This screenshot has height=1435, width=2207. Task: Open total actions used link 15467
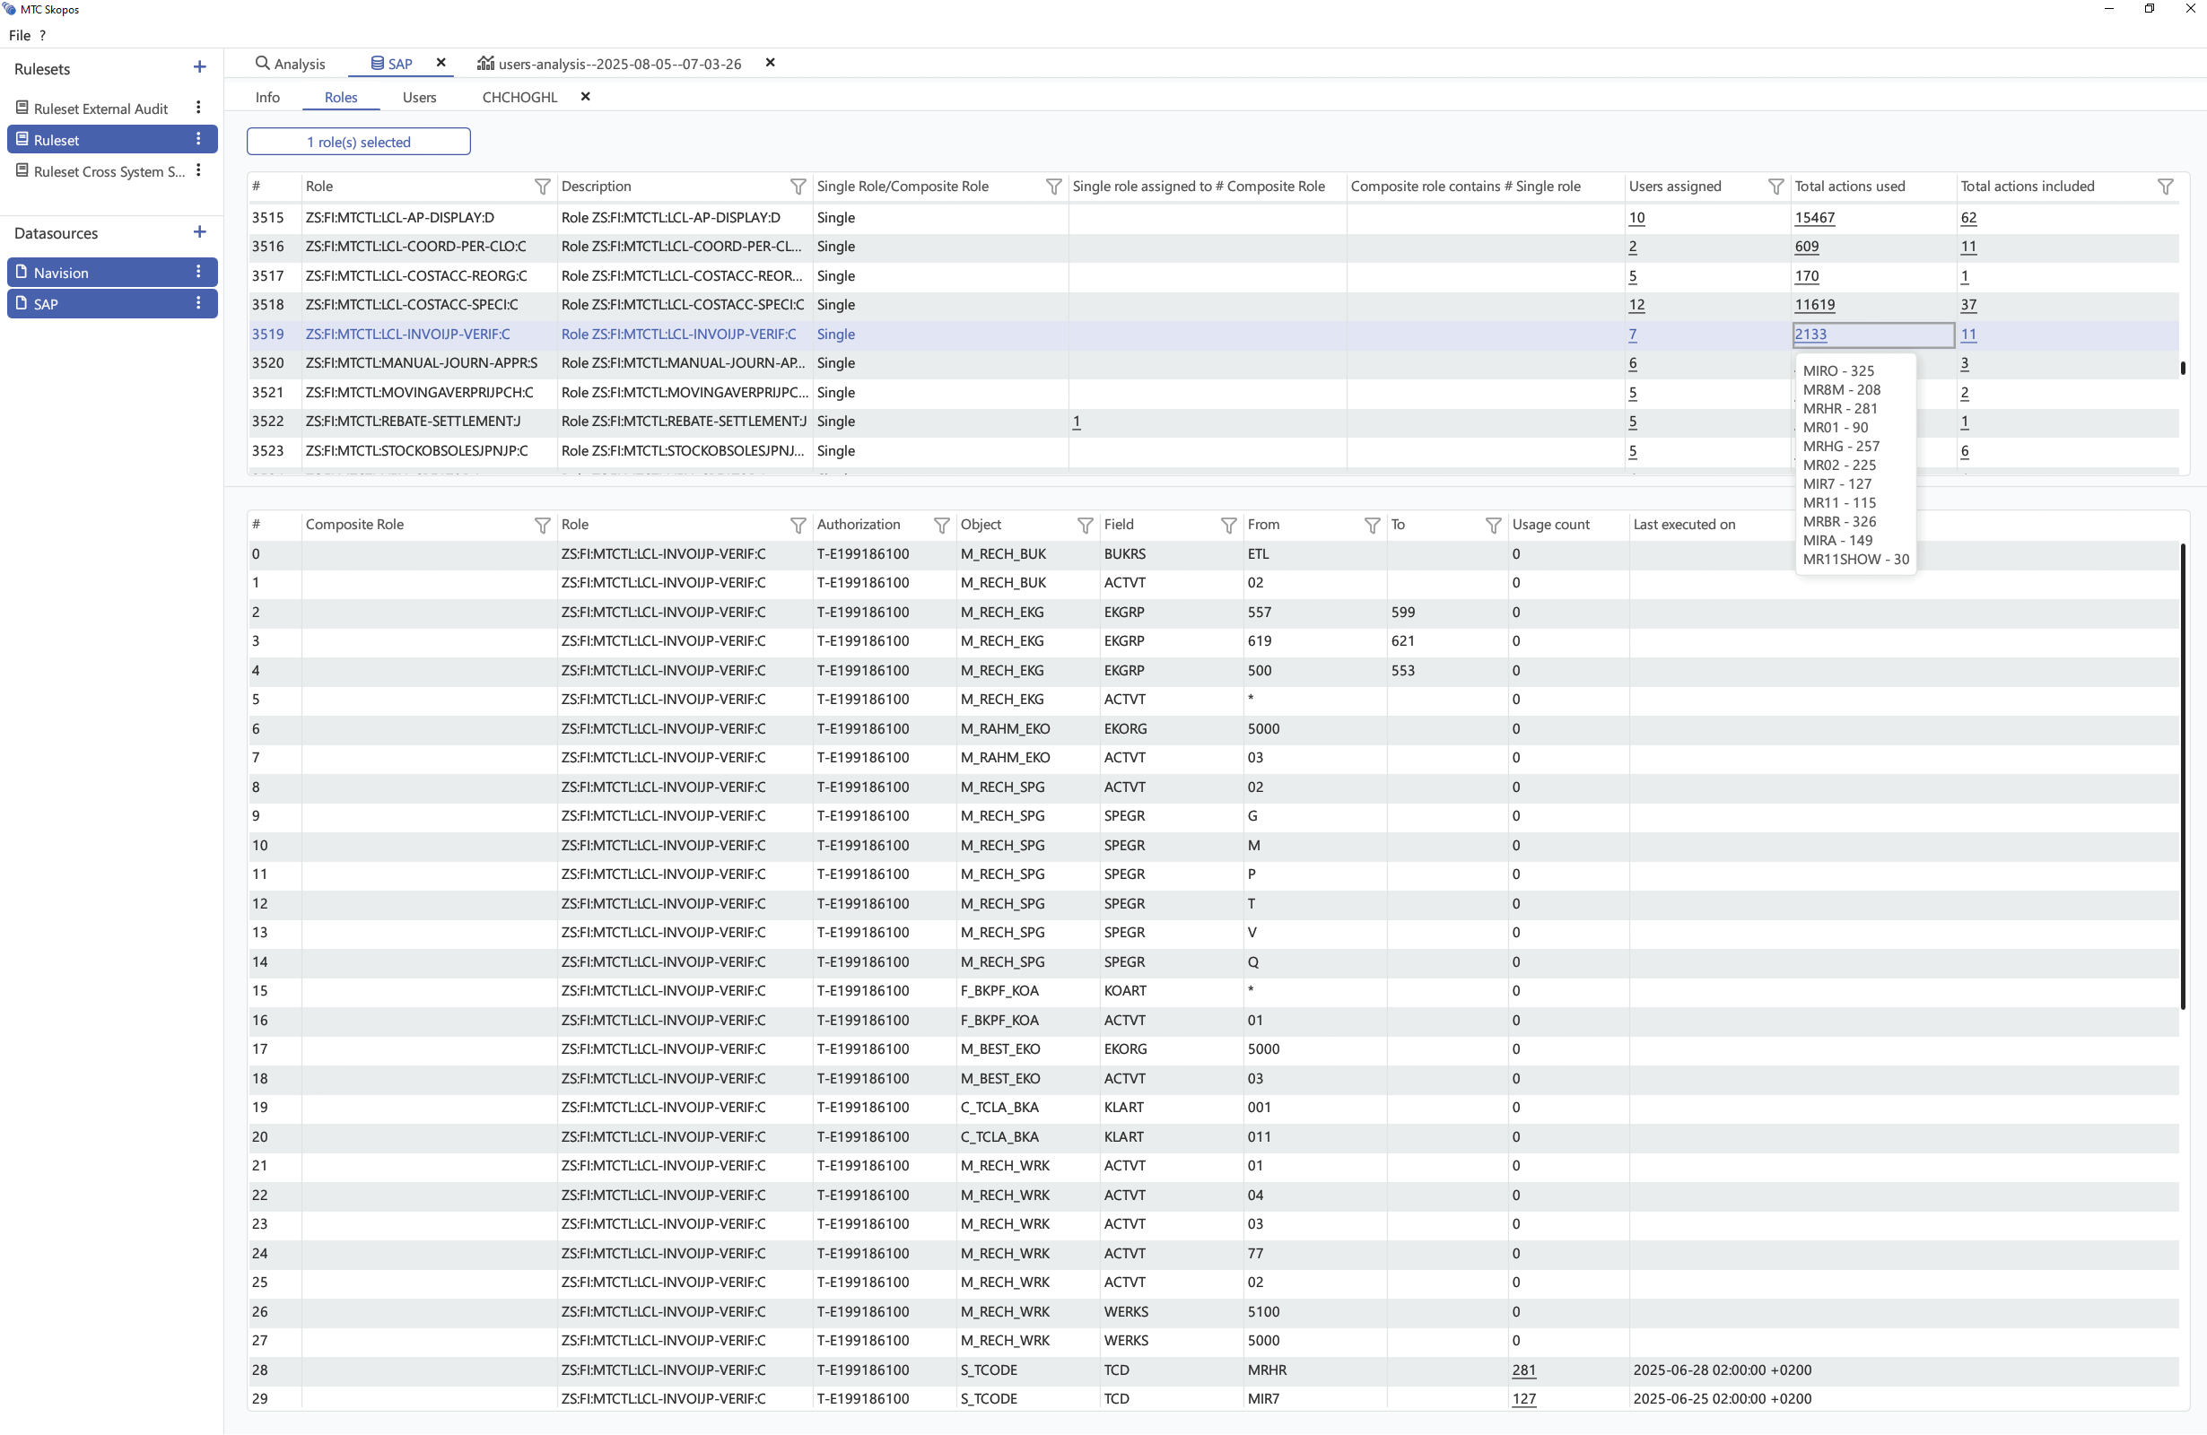1815,217
